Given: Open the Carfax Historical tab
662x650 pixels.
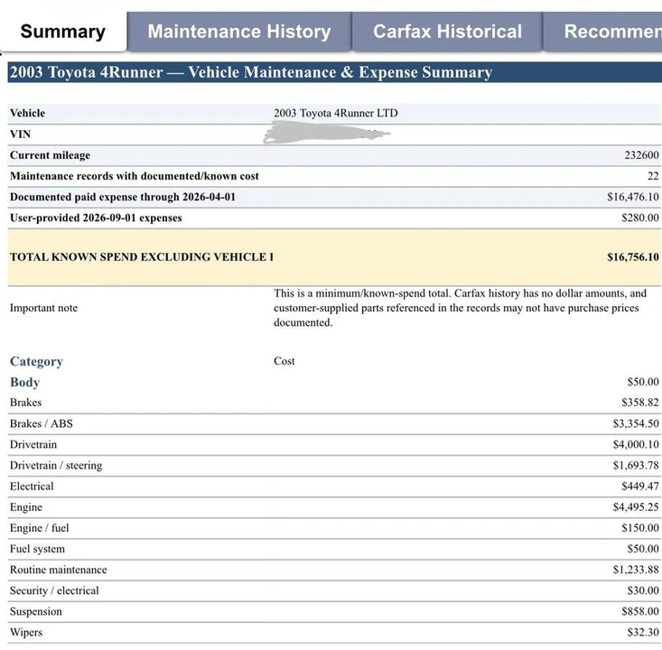Looking at the screenshot, I should click(447, 32).
